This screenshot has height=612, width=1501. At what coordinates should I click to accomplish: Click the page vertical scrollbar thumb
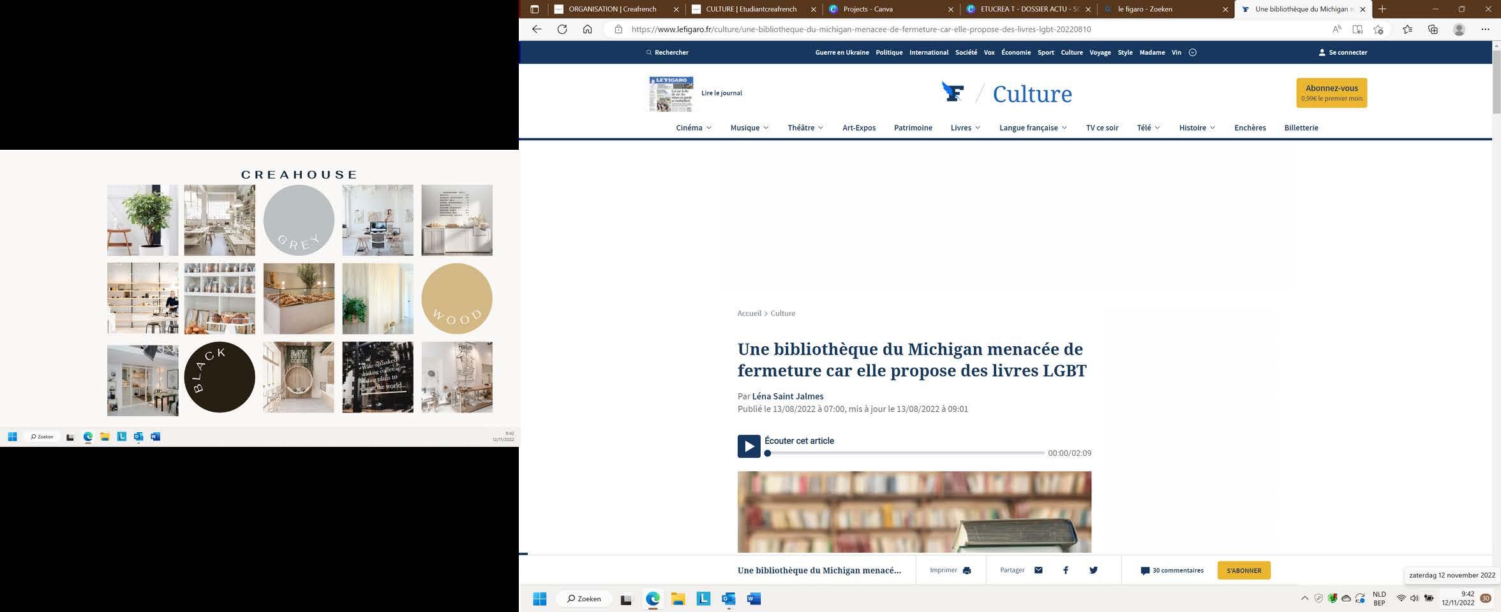1496,82
